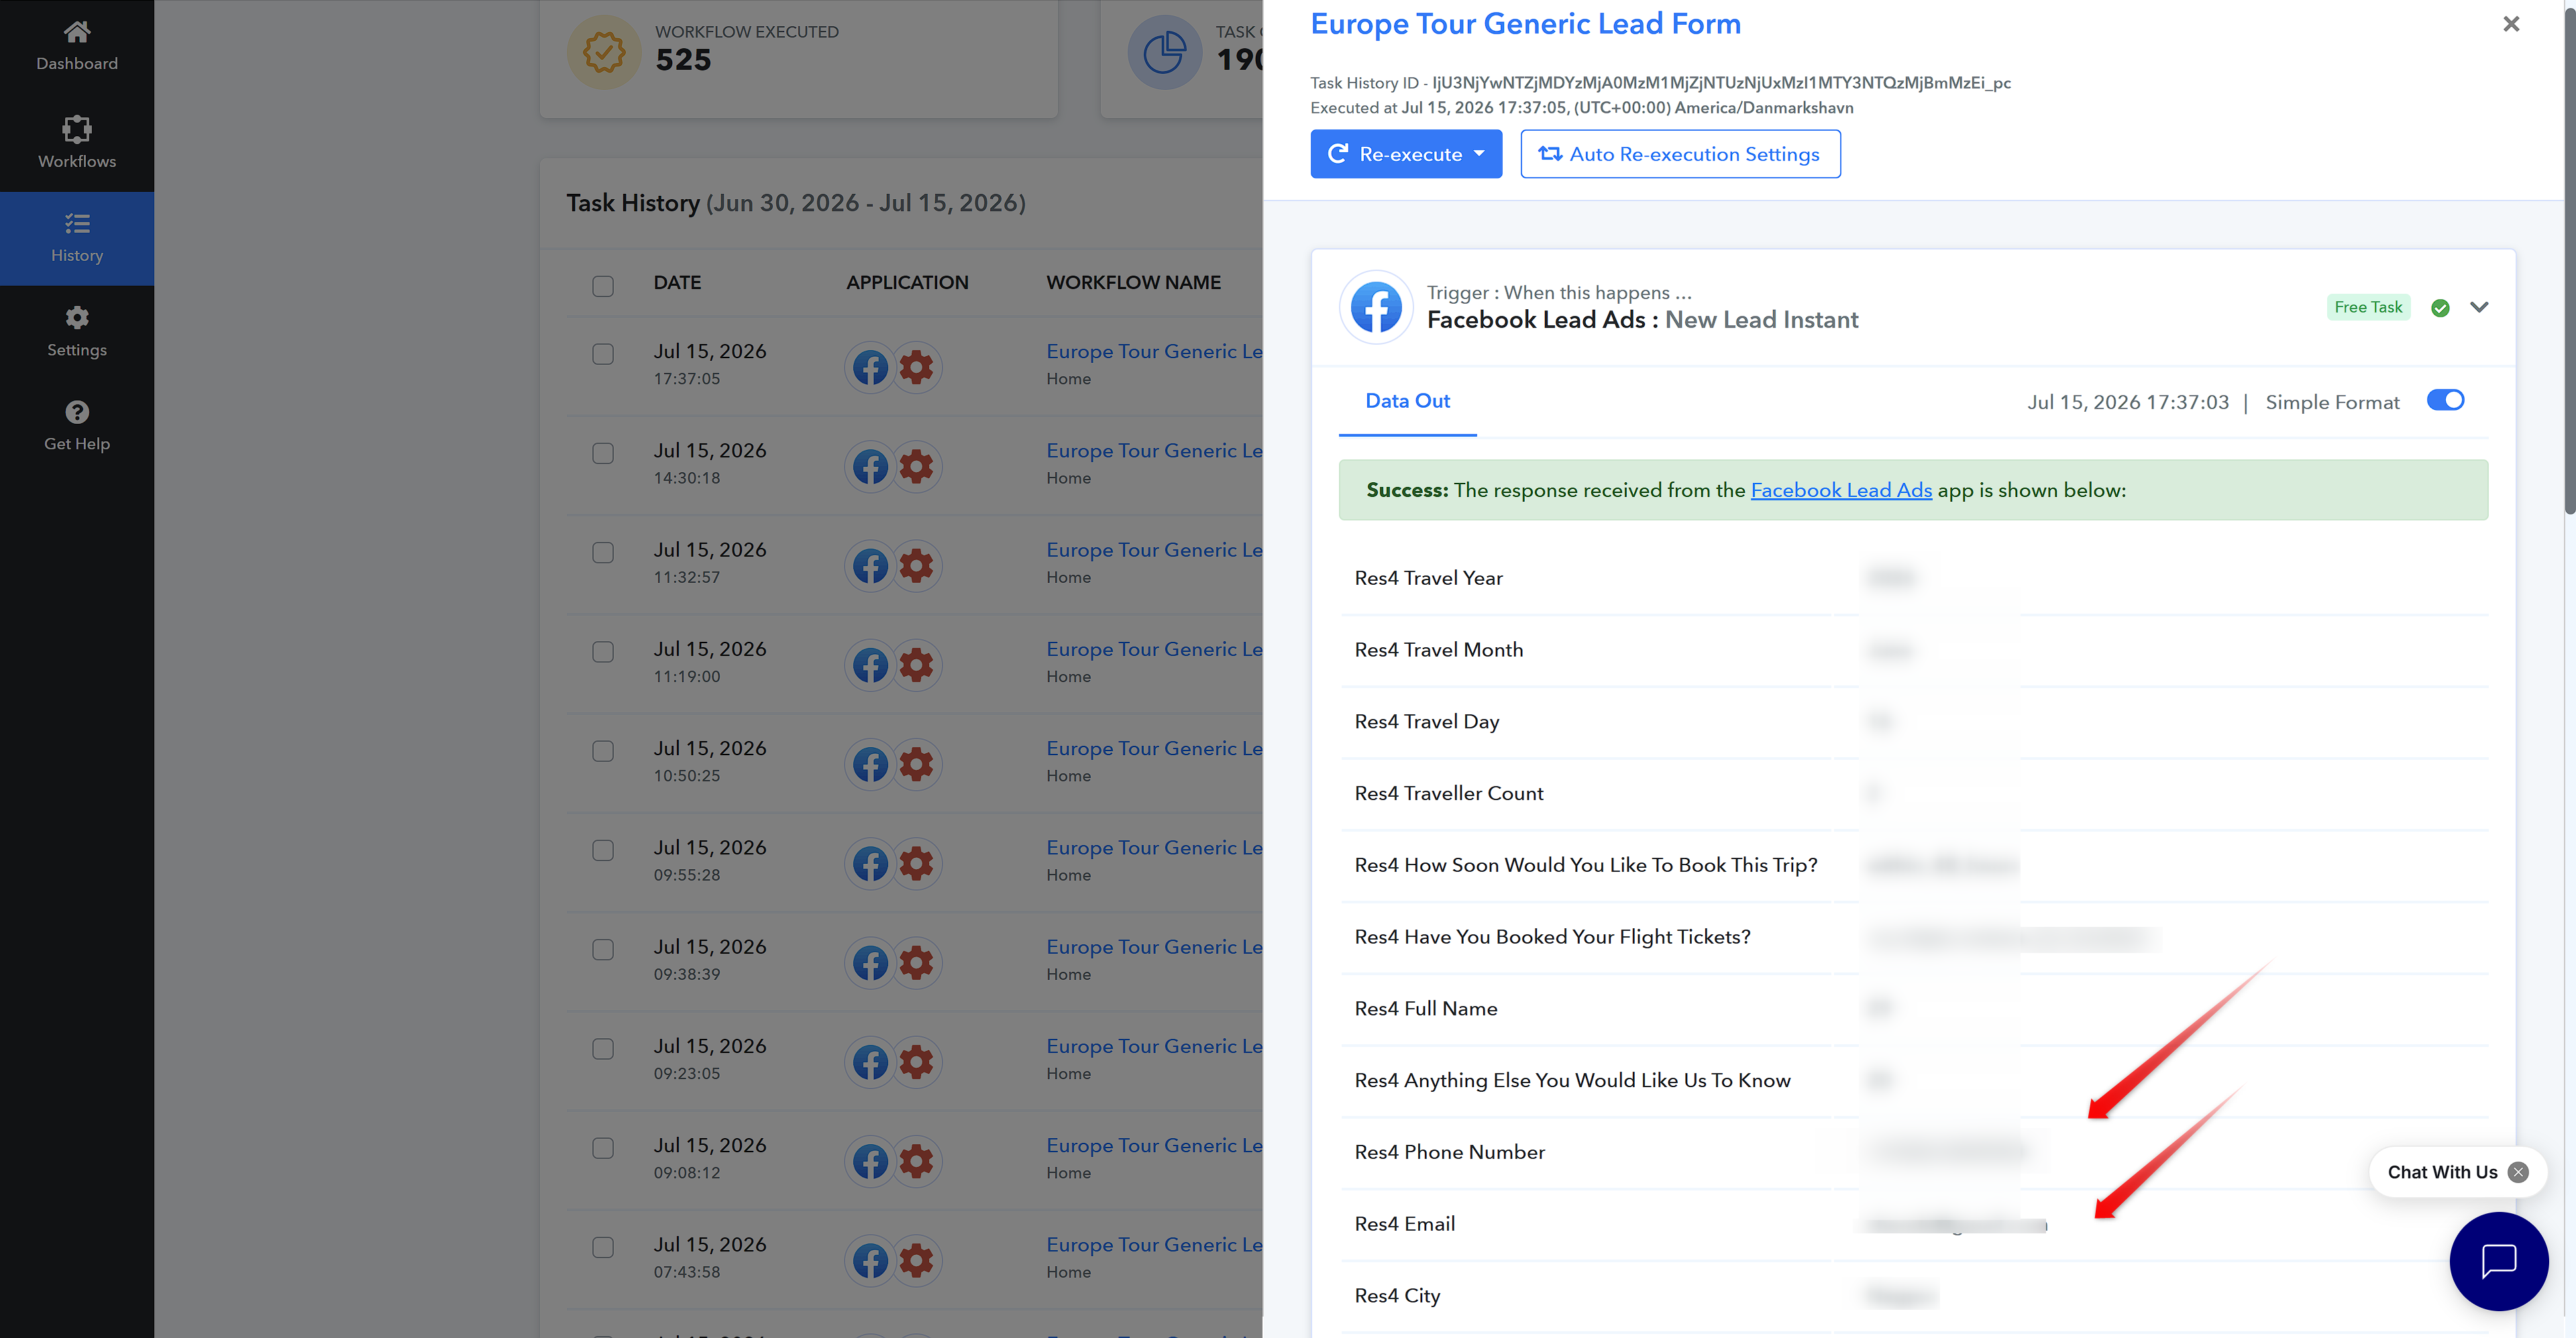Open workflow link in the 17:37:05 row
This screenshot has width=2576, height=1338.
tap(1154, 351)
